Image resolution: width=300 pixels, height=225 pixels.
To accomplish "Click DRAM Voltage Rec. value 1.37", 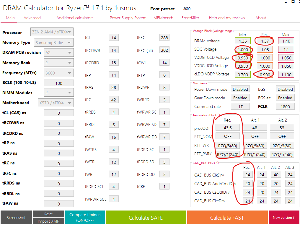I will click(x=265, y=41).
